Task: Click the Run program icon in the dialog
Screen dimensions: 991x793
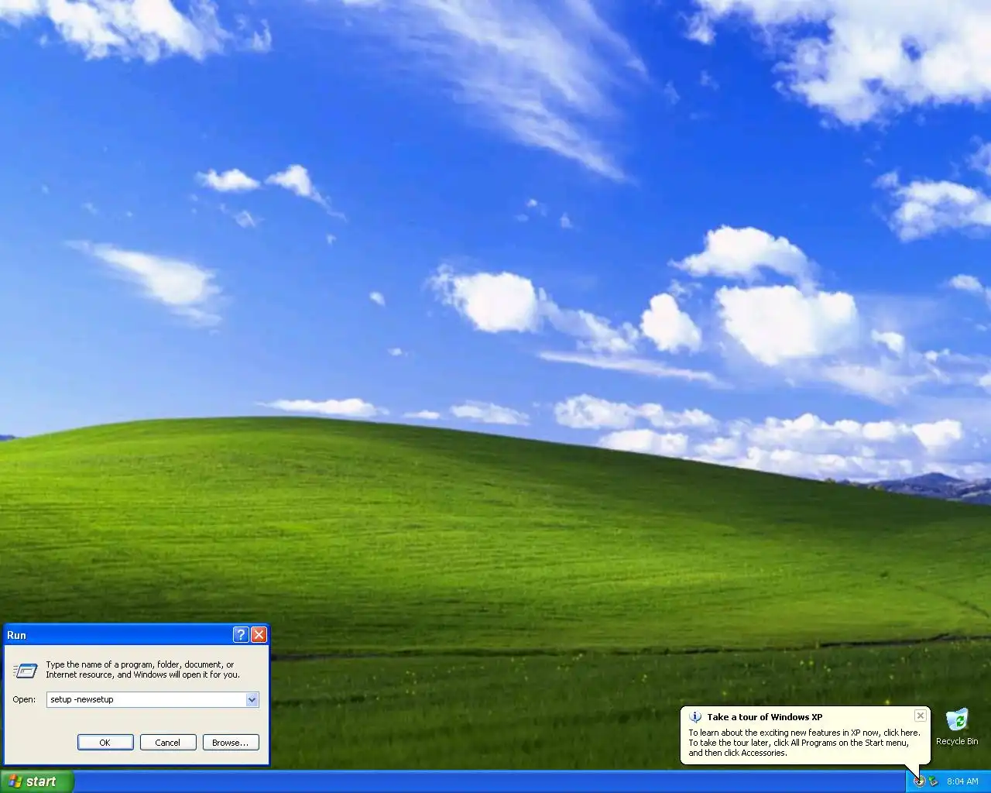Action: point(26,670)
